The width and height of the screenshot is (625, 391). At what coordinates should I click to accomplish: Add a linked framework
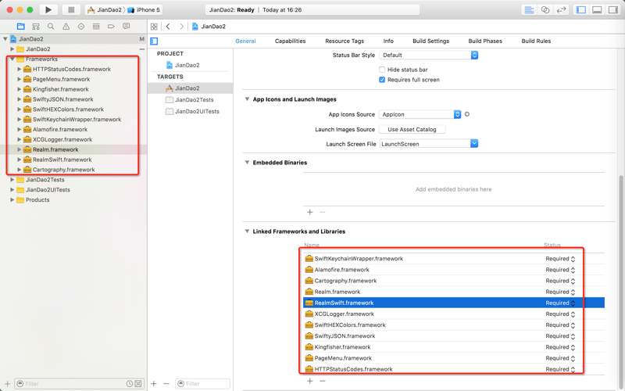309,381
